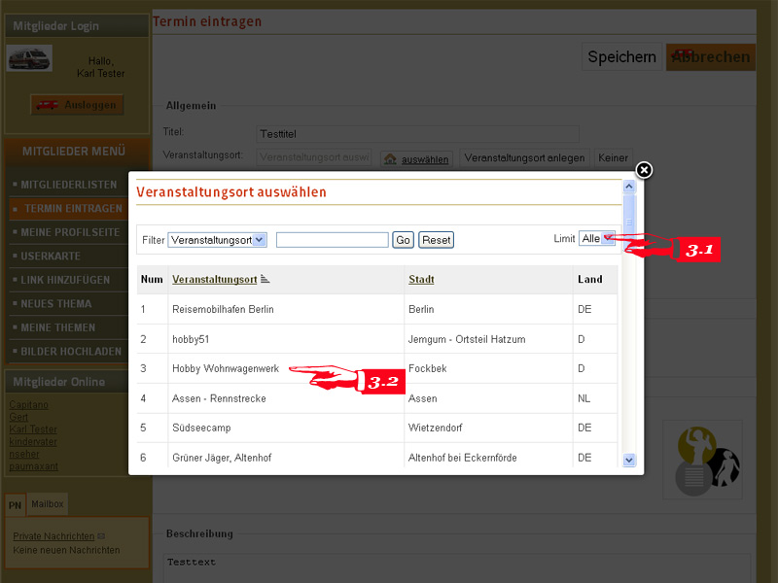Click into the filter text field
Screen dimensions: 778x583
click(332, 240)
